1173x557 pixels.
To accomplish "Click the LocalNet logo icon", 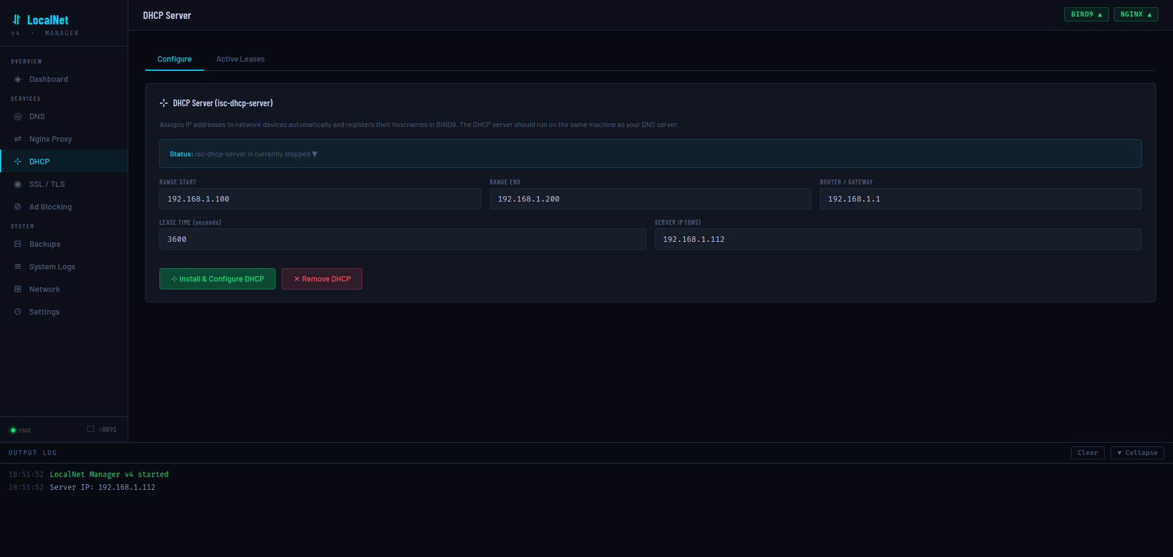I will [x=16, y=20].
